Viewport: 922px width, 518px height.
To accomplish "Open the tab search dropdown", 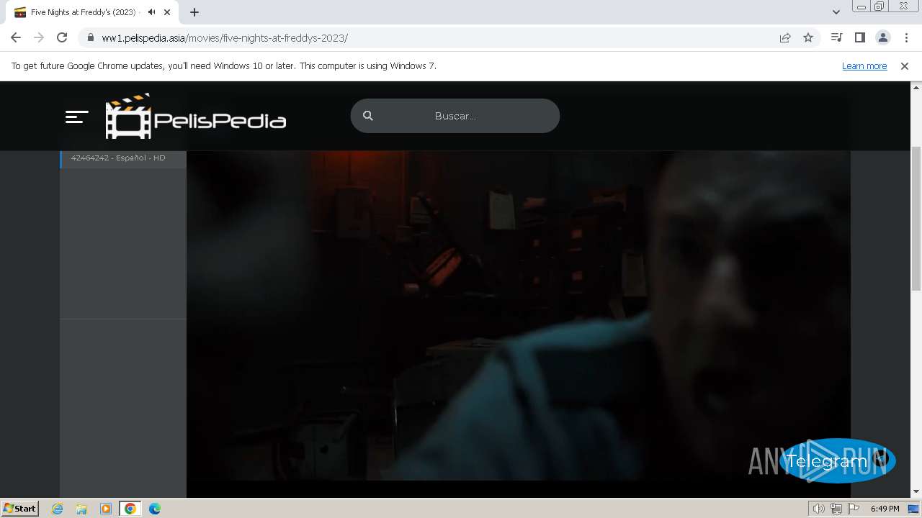I will coord(836,12).
